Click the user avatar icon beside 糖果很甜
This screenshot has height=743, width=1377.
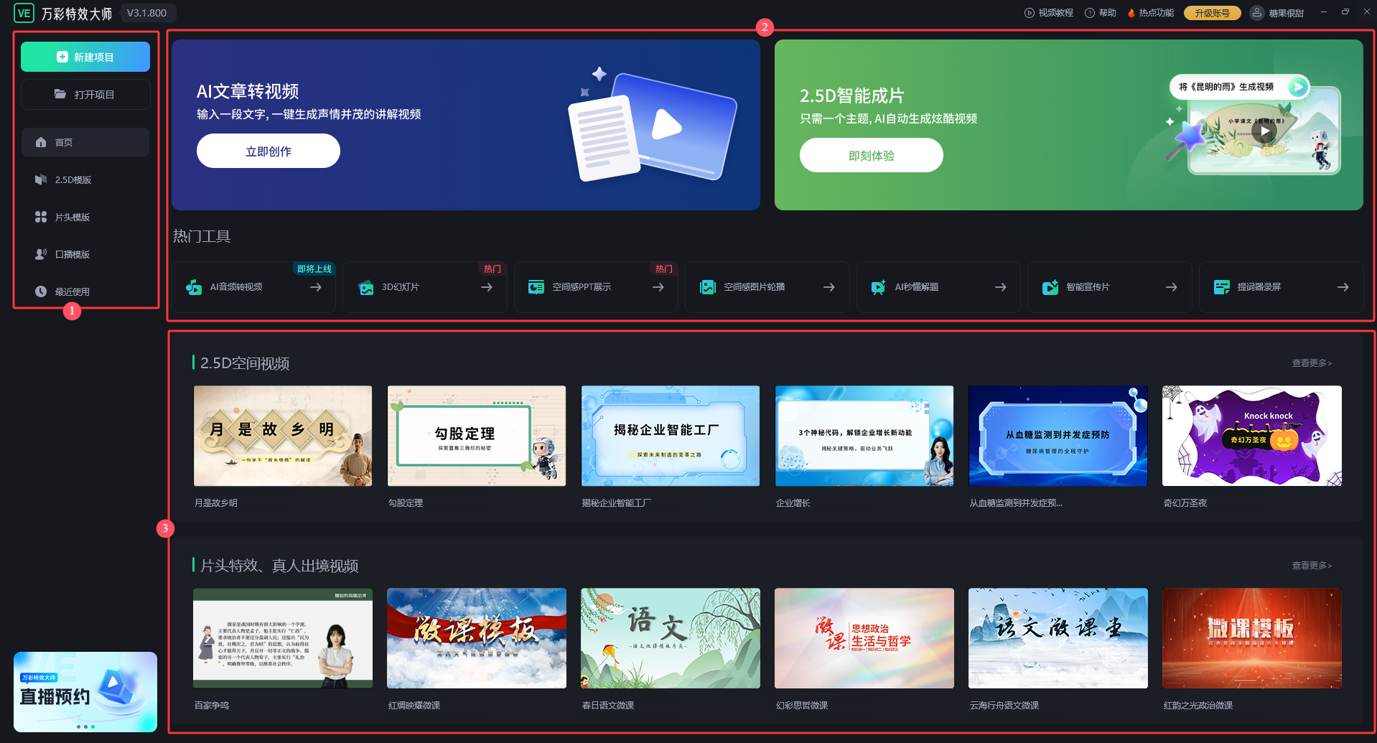[1256, 13]
